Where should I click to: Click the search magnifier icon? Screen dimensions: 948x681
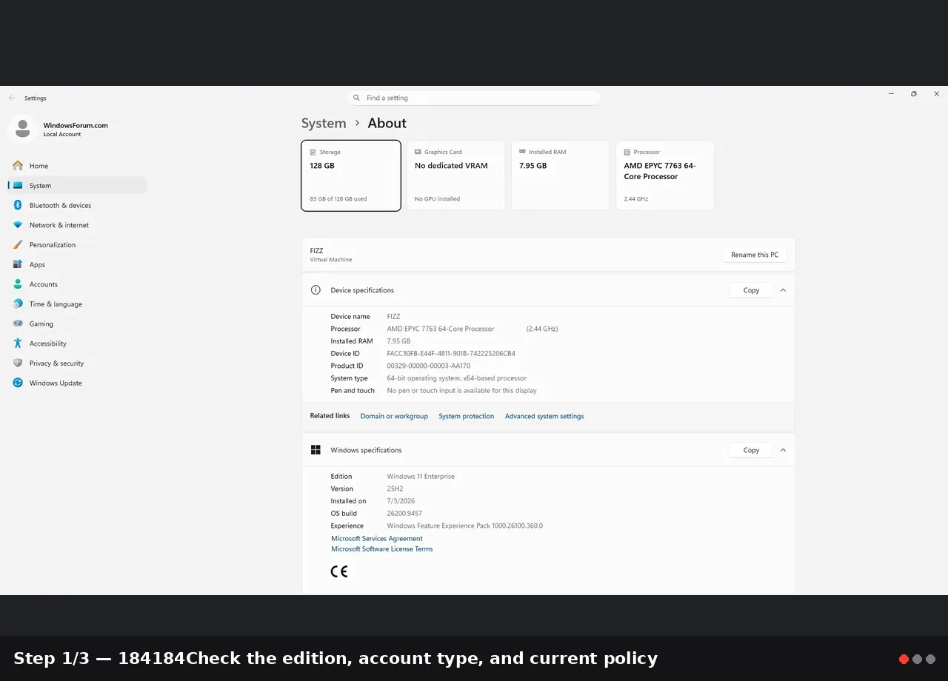(356, 98)
